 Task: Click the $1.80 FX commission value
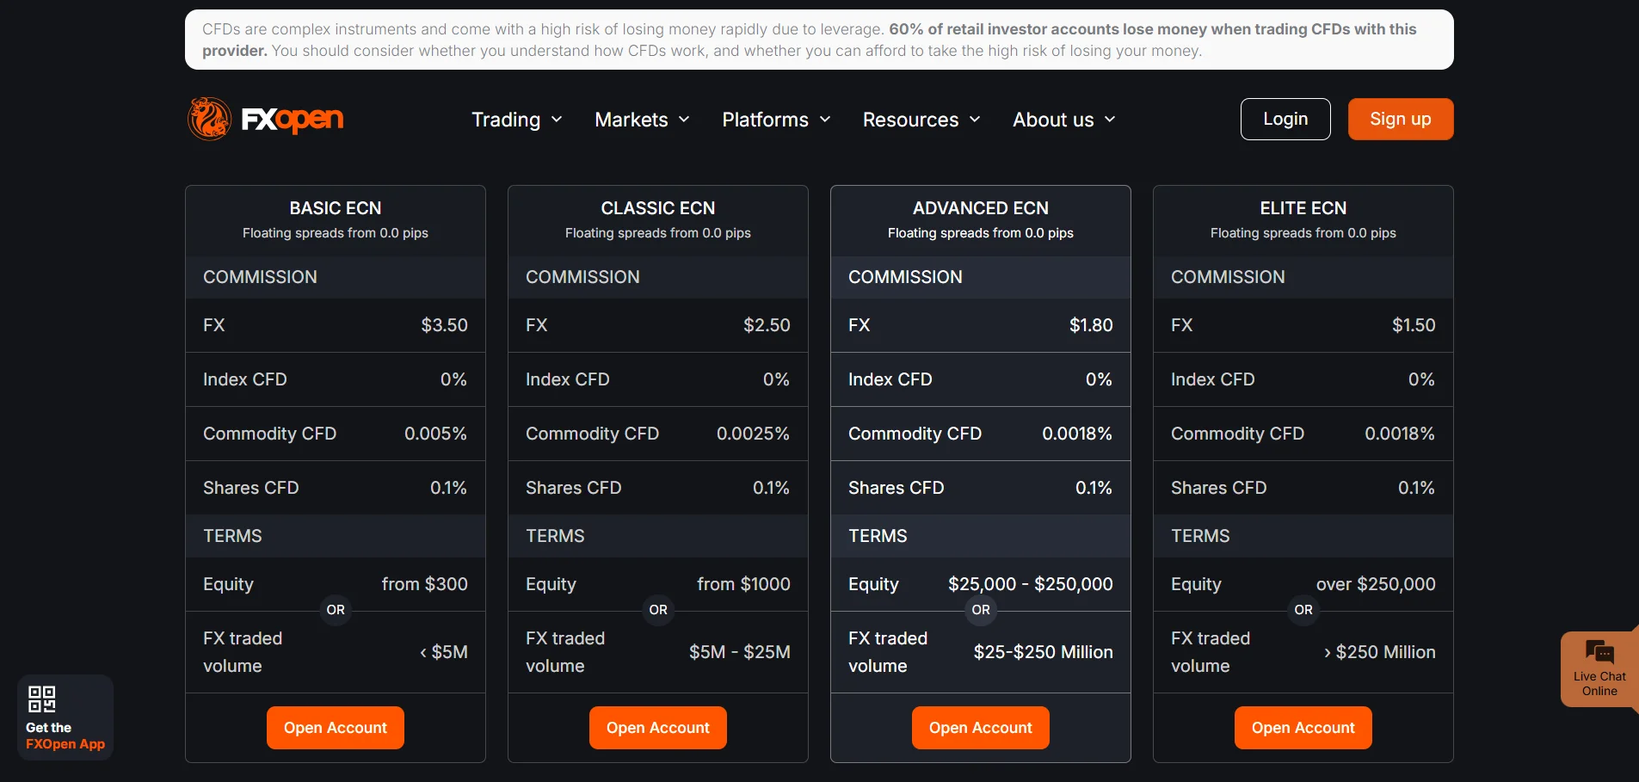coord(1091,325)
